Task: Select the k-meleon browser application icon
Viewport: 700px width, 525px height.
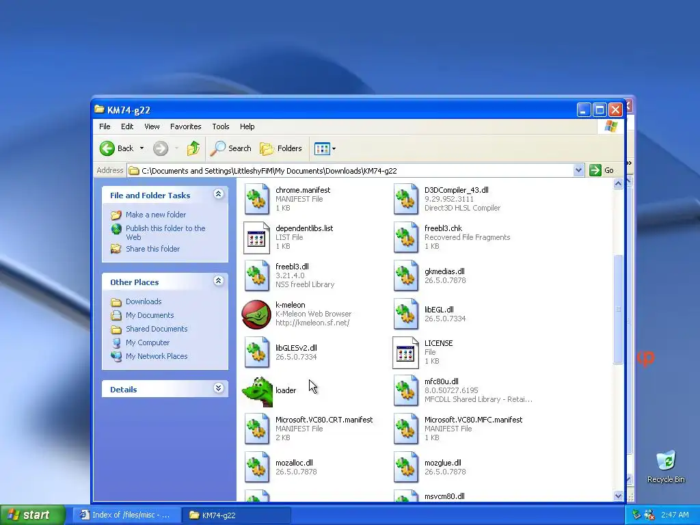Action: click(x=257, y=314)
